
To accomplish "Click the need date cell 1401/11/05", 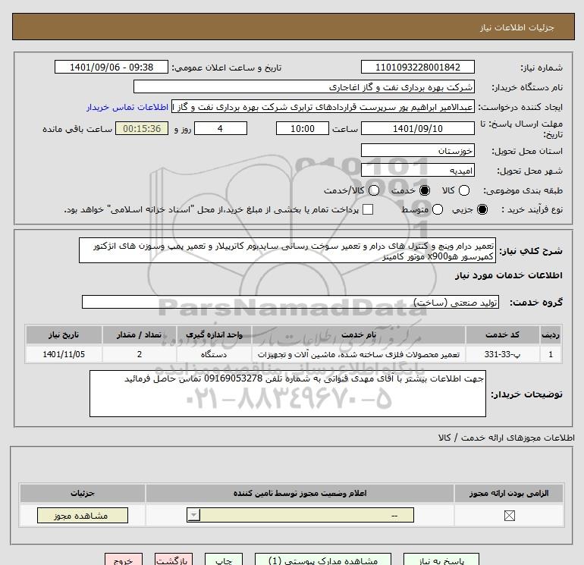I will pyautogui.click(x=64, y=354).
